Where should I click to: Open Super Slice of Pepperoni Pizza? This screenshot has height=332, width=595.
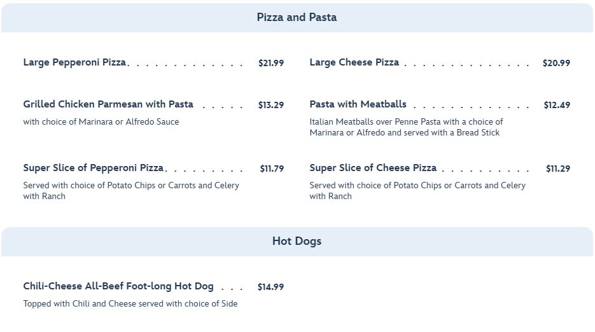pyautogui.click(x=94, y=168)
